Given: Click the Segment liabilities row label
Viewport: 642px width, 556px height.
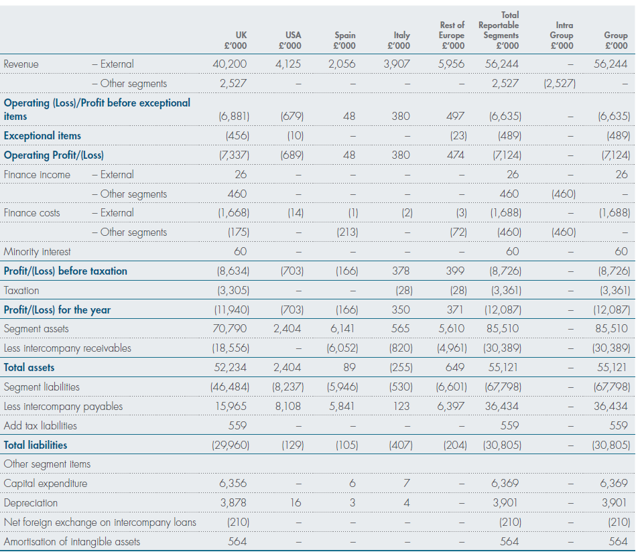Looking at the screenshot, I should coord(42,387).
